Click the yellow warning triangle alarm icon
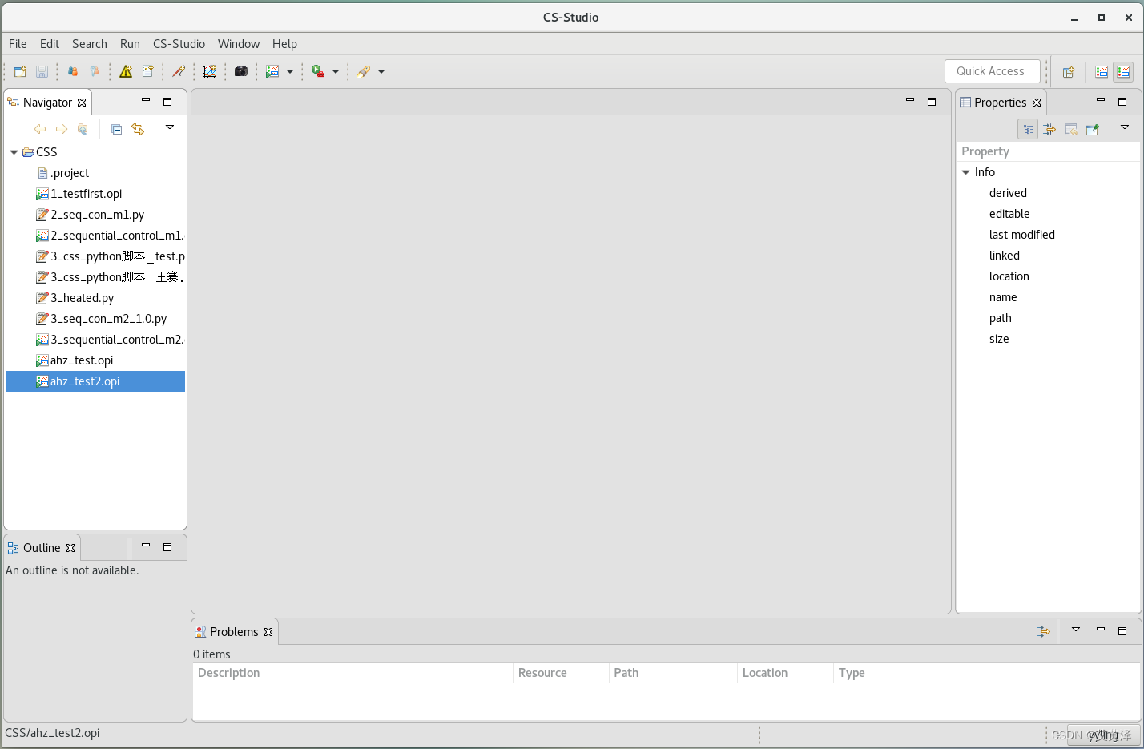Image resolution: width=1144 pixels, height=749 pixels. pyautogui.click(x=126, y=71)
